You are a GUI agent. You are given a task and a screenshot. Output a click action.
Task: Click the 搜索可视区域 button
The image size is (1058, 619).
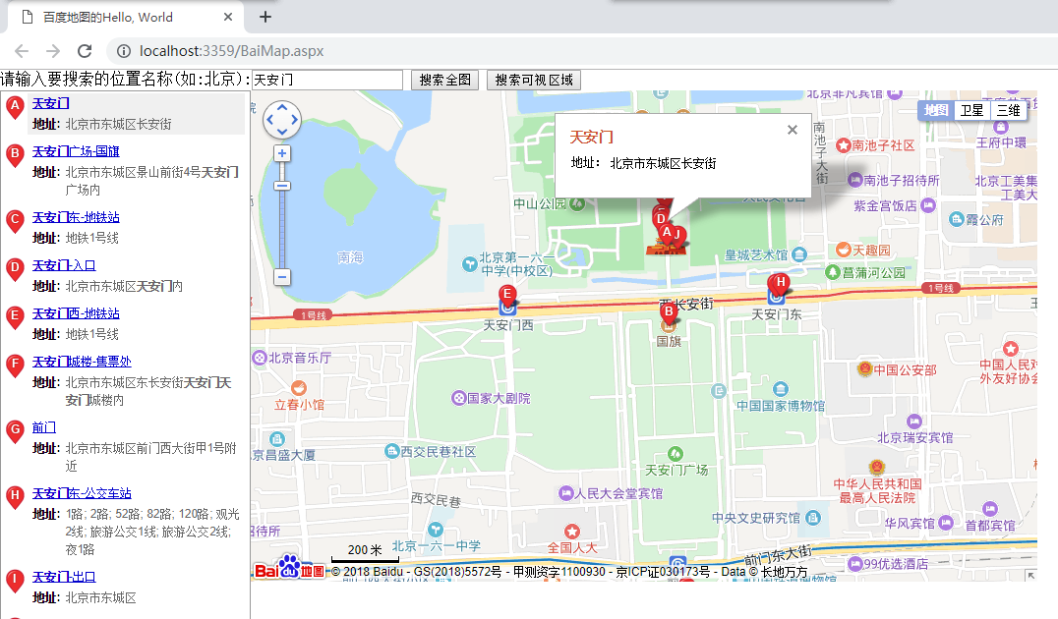(534, 81)
